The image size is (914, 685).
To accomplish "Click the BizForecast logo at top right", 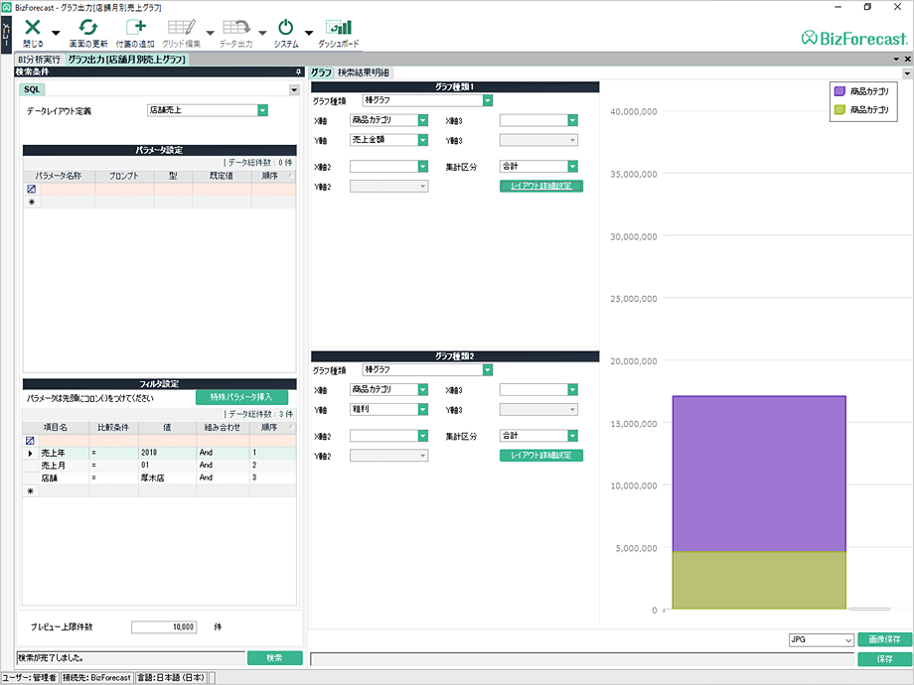I will [x=854, y=39].
